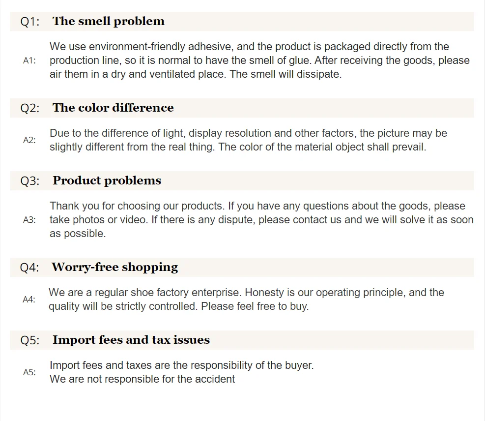Click the A1: answer label
Screen dimensions: 485x421
pos(29,60)
